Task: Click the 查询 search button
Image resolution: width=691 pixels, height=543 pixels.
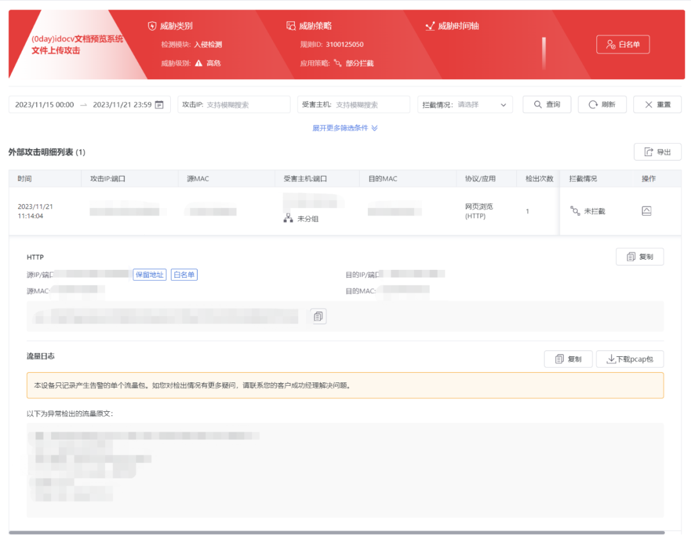Action: pyautogui.click(x=547, y=104)
